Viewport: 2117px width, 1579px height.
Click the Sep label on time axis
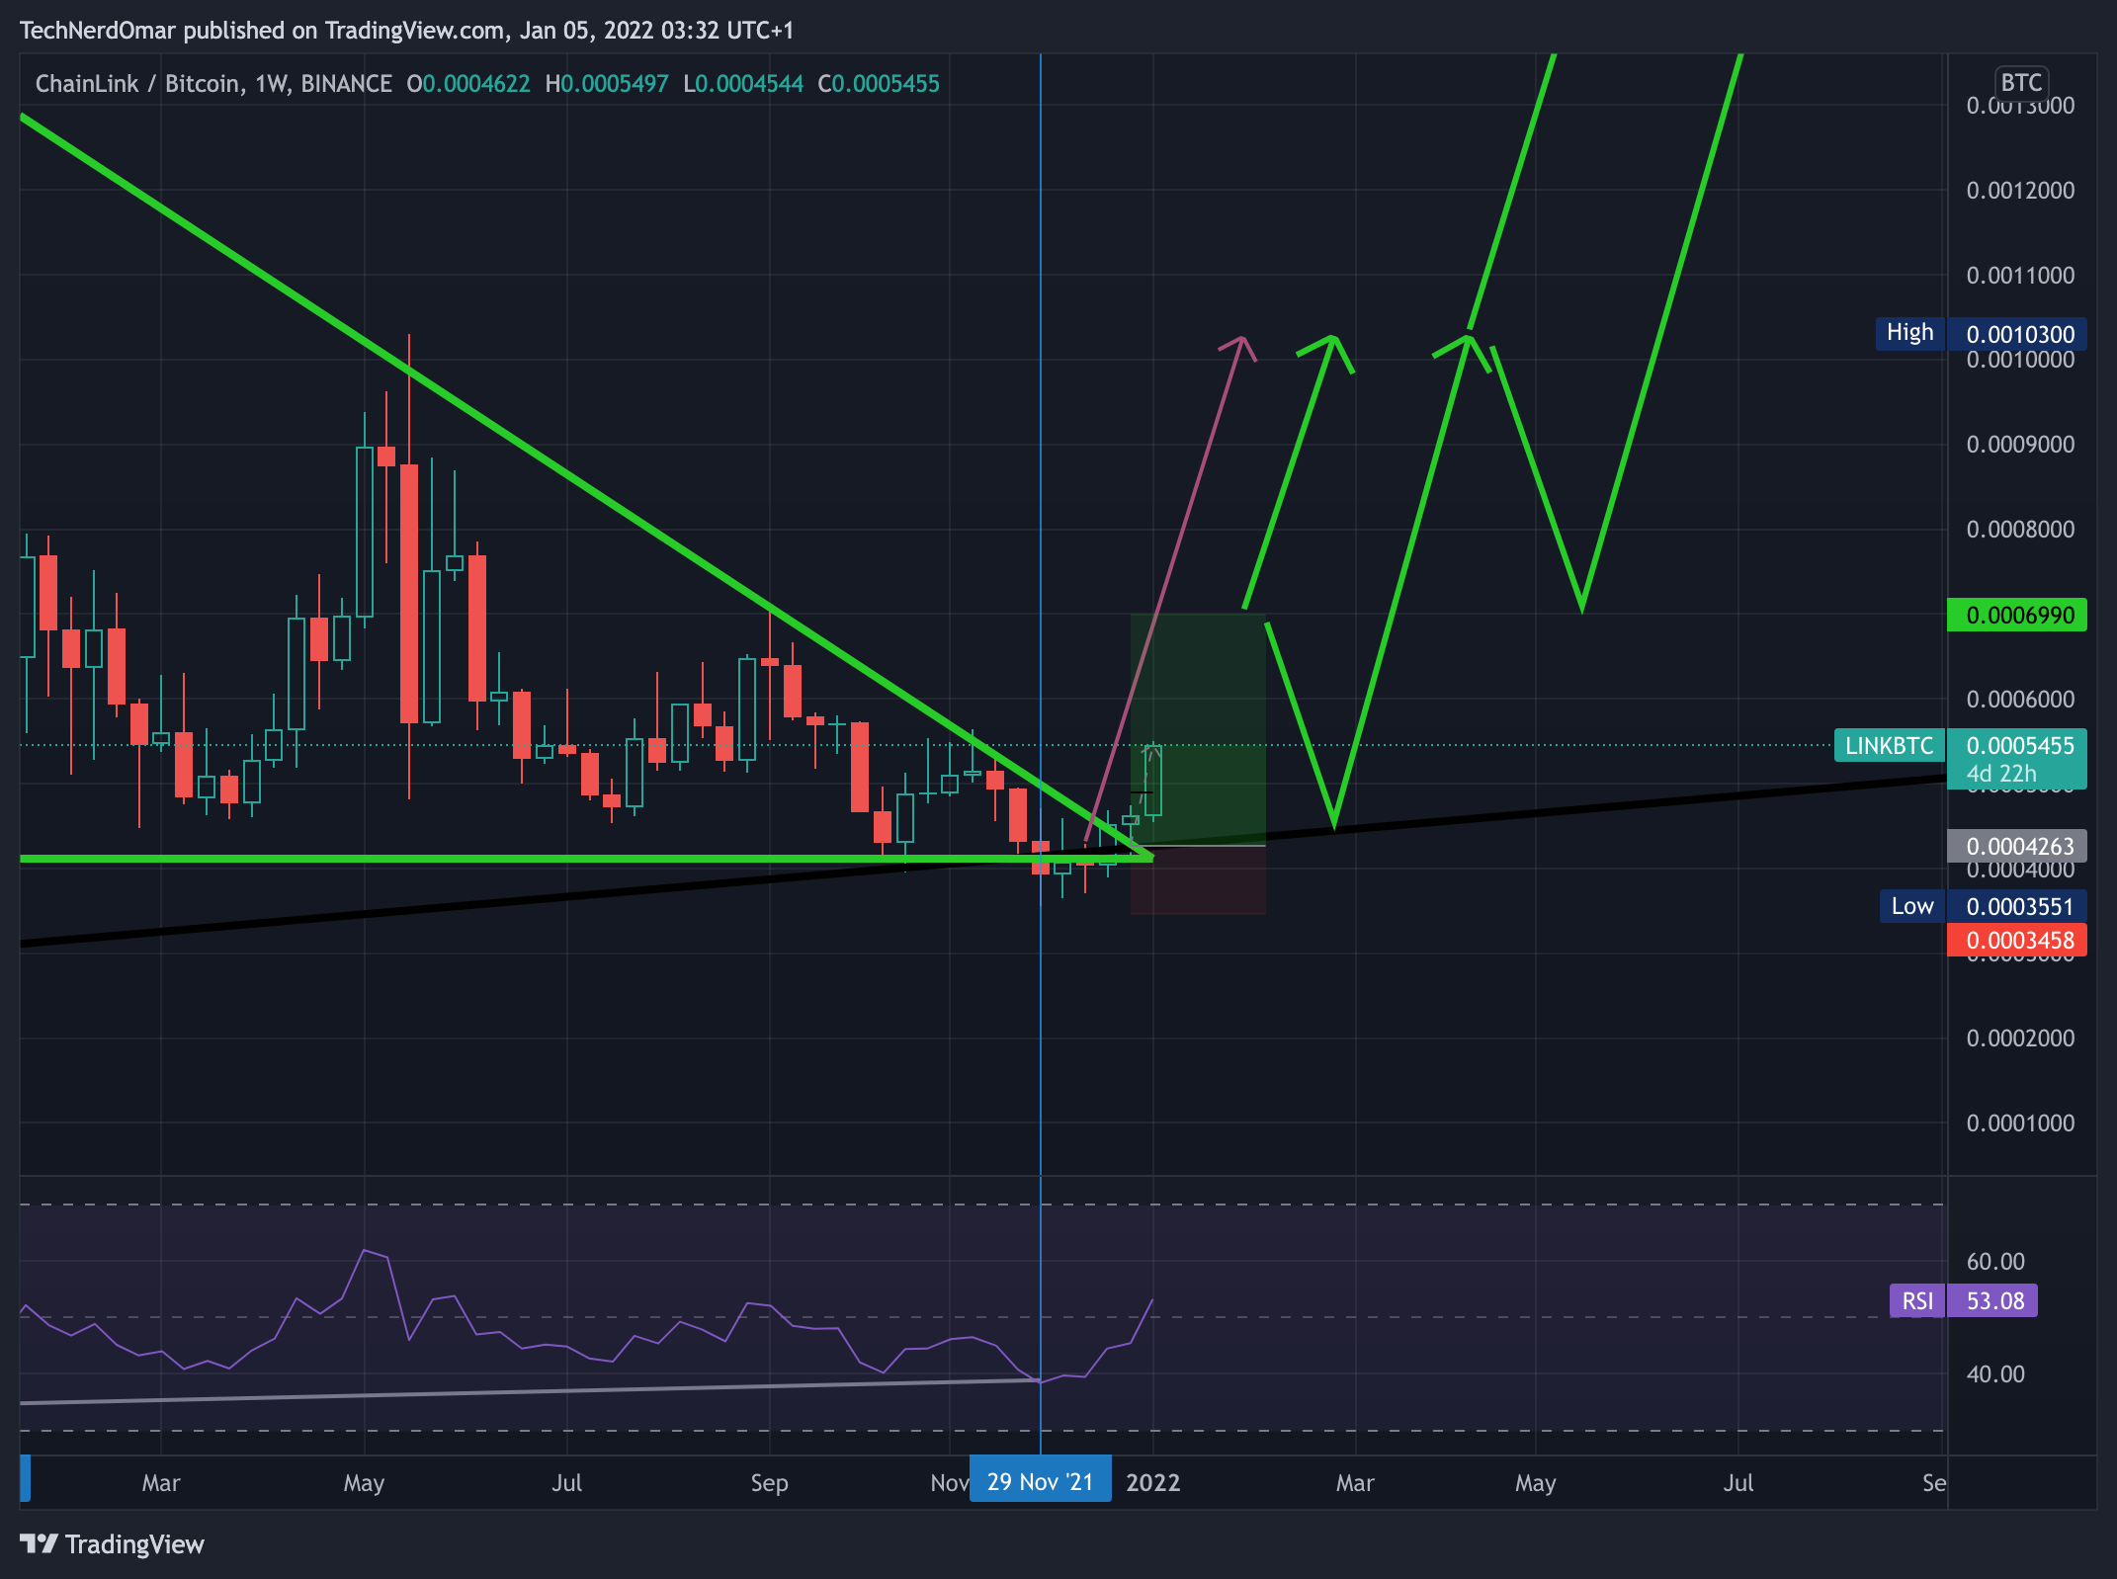769,1482
